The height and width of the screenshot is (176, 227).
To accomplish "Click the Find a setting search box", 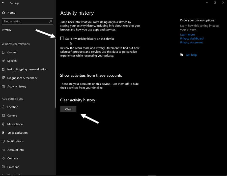I will click(25, 21).
